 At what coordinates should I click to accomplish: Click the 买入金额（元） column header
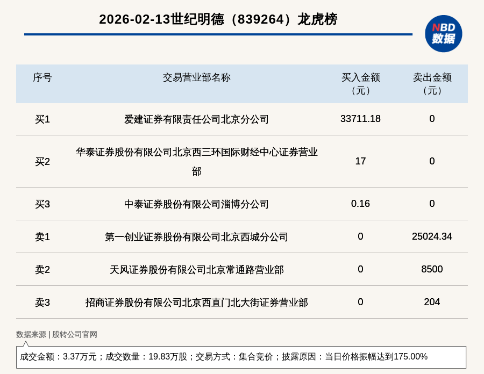[x=360, y=84]
